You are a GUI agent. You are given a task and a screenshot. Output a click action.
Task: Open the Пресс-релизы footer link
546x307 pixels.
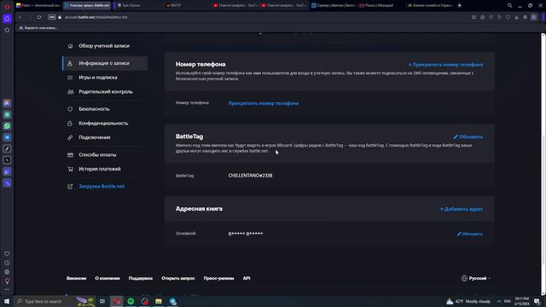[218, 279]
